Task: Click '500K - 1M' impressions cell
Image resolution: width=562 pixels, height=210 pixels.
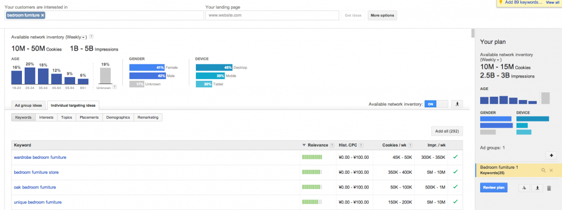Action: click(x=435, y=187)
